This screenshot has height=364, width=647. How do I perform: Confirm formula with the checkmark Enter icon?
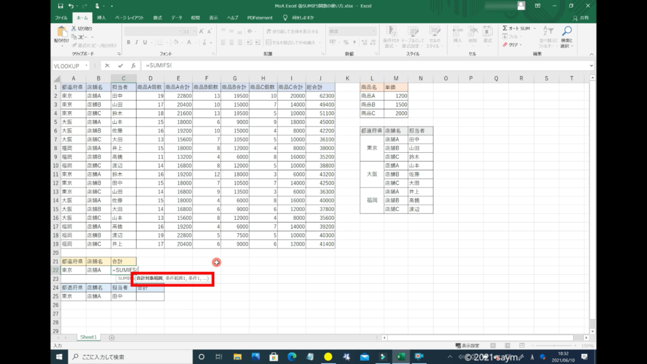click(120, 65)
